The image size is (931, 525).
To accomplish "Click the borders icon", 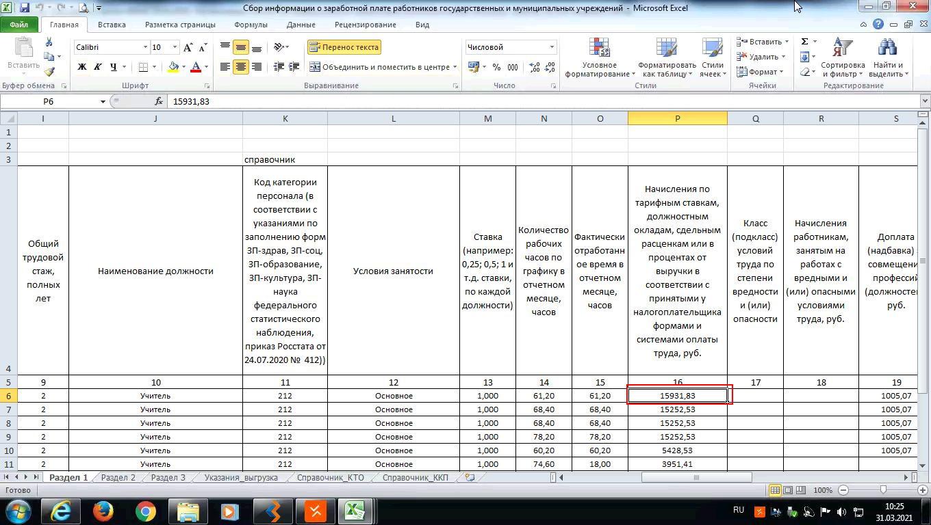I will click(x=143, y=67).
